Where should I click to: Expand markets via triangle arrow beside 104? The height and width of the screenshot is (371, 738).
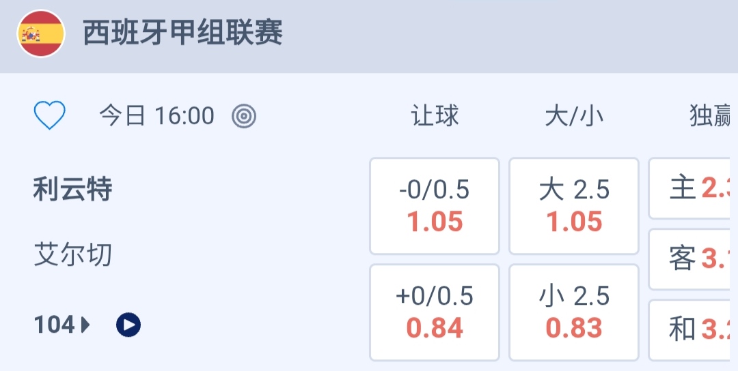tap(85, 325)
